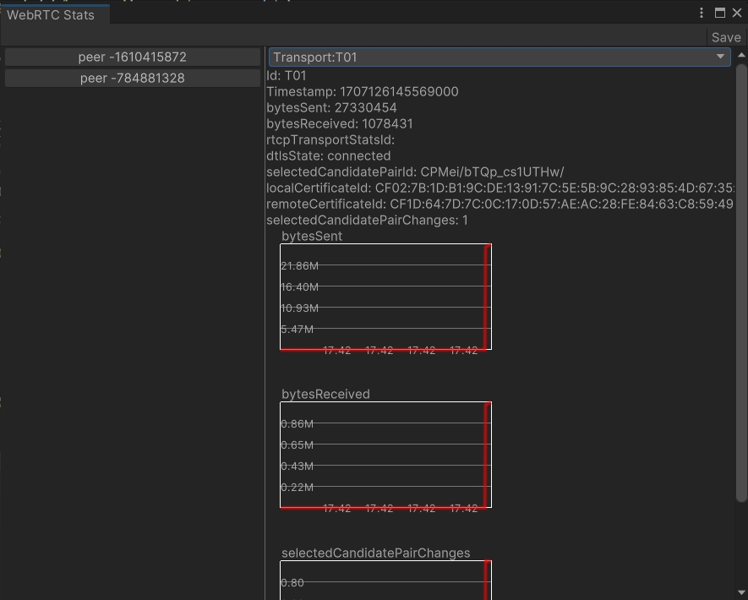Click the remoteCertificateId line
Viewport: 748px width, 600px height.
pyautogui.click(x=499, y=205)
